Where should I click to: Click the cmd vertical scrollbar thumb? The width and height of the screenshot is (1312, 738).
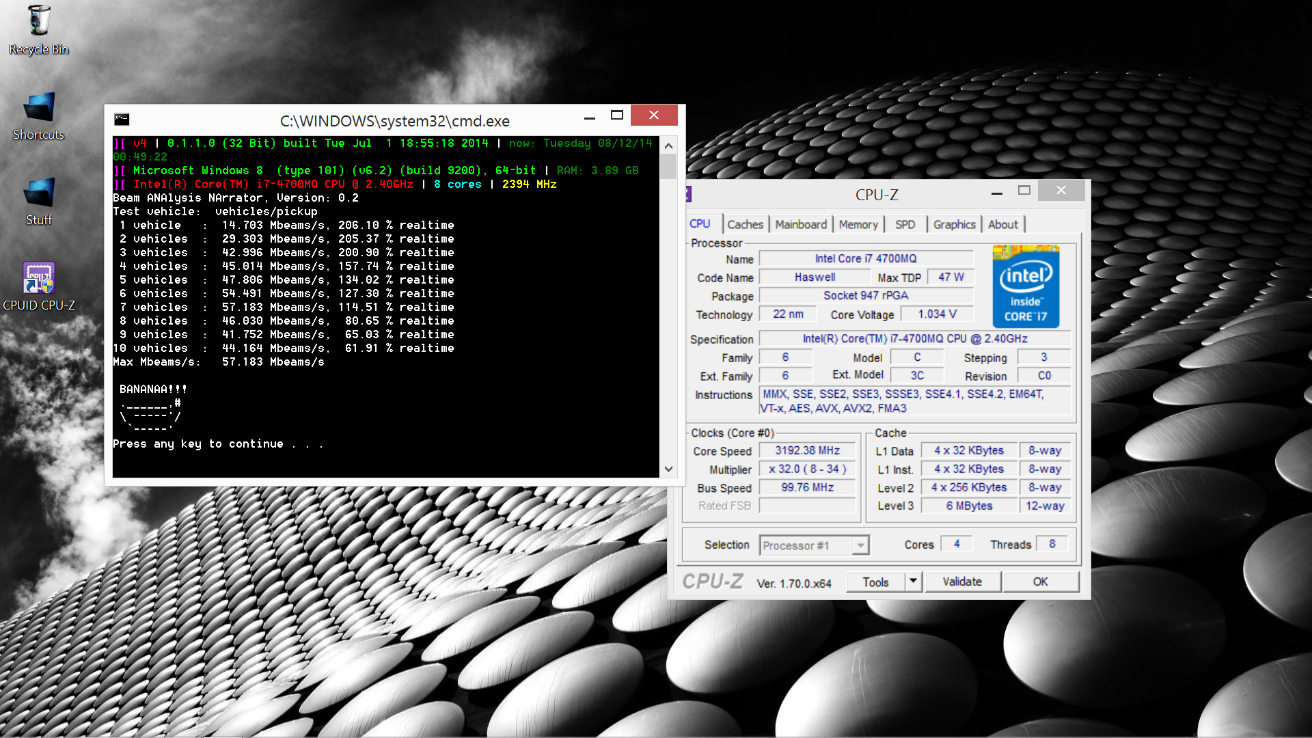tap(669, 166)
